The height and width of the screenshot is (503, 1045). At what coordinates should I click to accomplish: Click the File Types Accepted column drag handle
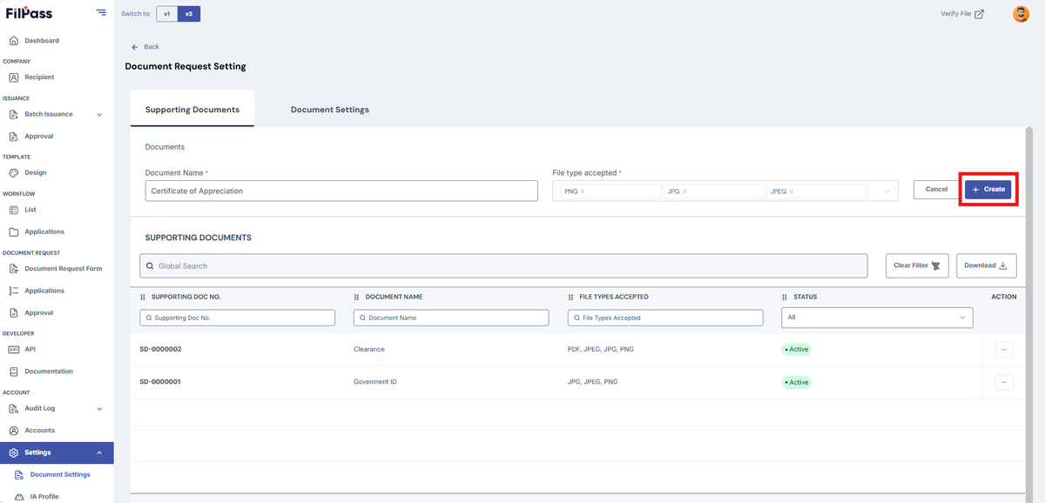571,298
